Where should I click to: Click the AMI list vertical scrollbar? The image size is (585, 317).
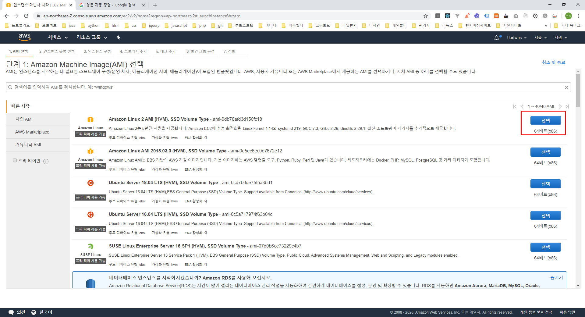click(578, 90)
